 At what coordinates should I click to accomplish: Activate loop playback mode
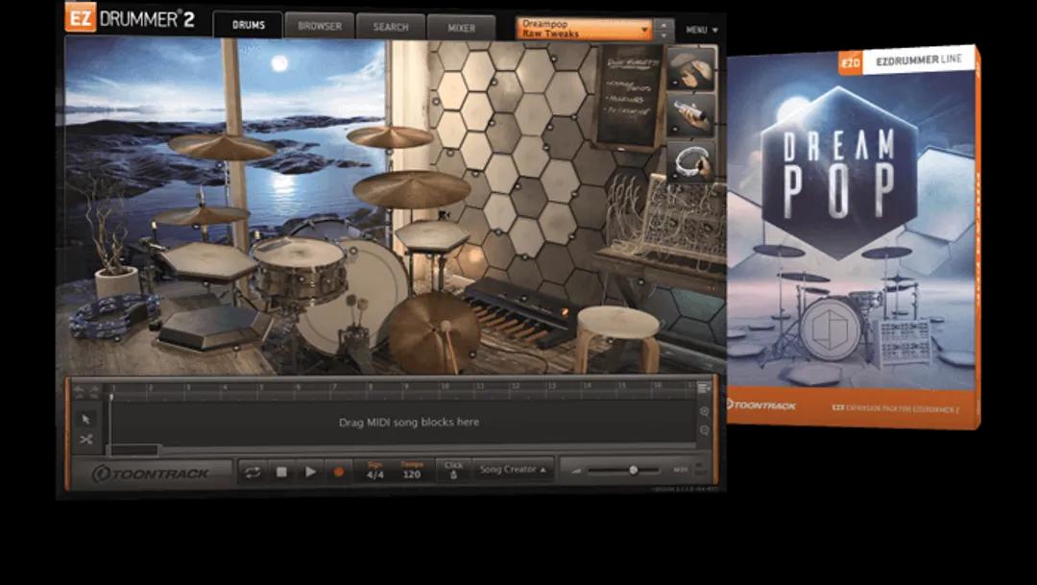252,470
